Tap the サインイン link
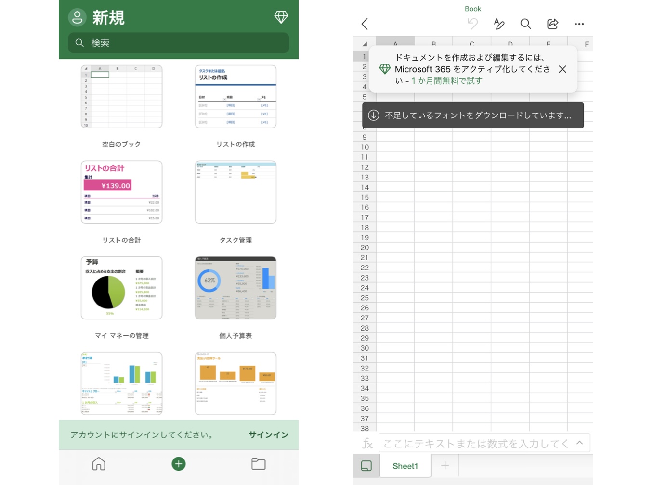Viewport: 654px width, 485px height. coord(269,434)
